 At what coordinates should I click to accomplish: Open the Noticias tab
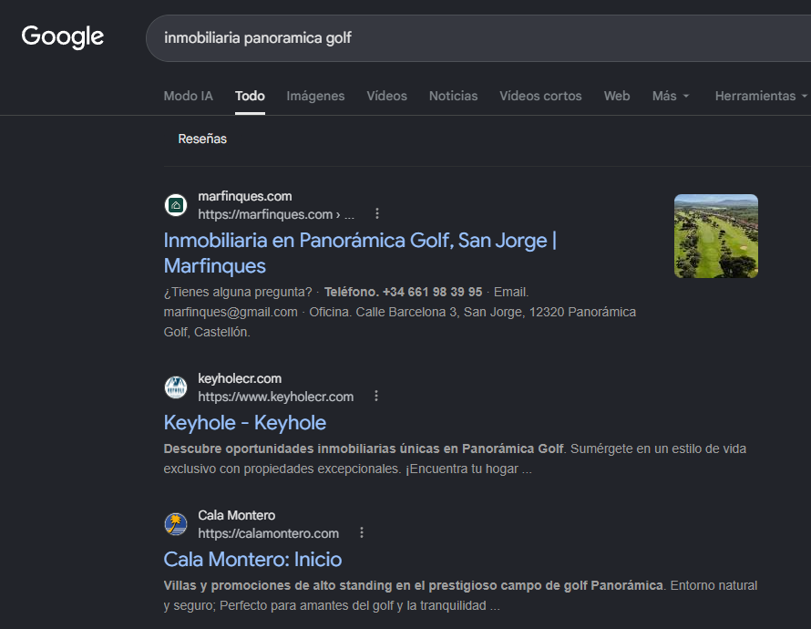453,97
